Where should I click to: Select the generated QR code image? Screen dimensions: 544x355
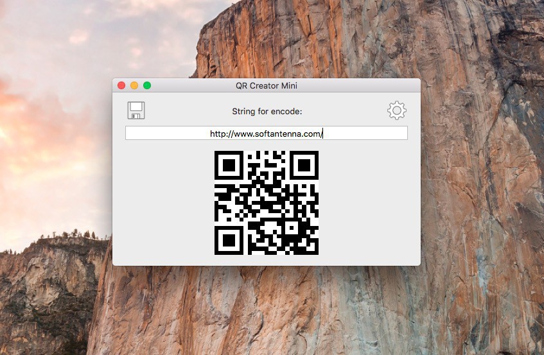[x=267, y=203]
